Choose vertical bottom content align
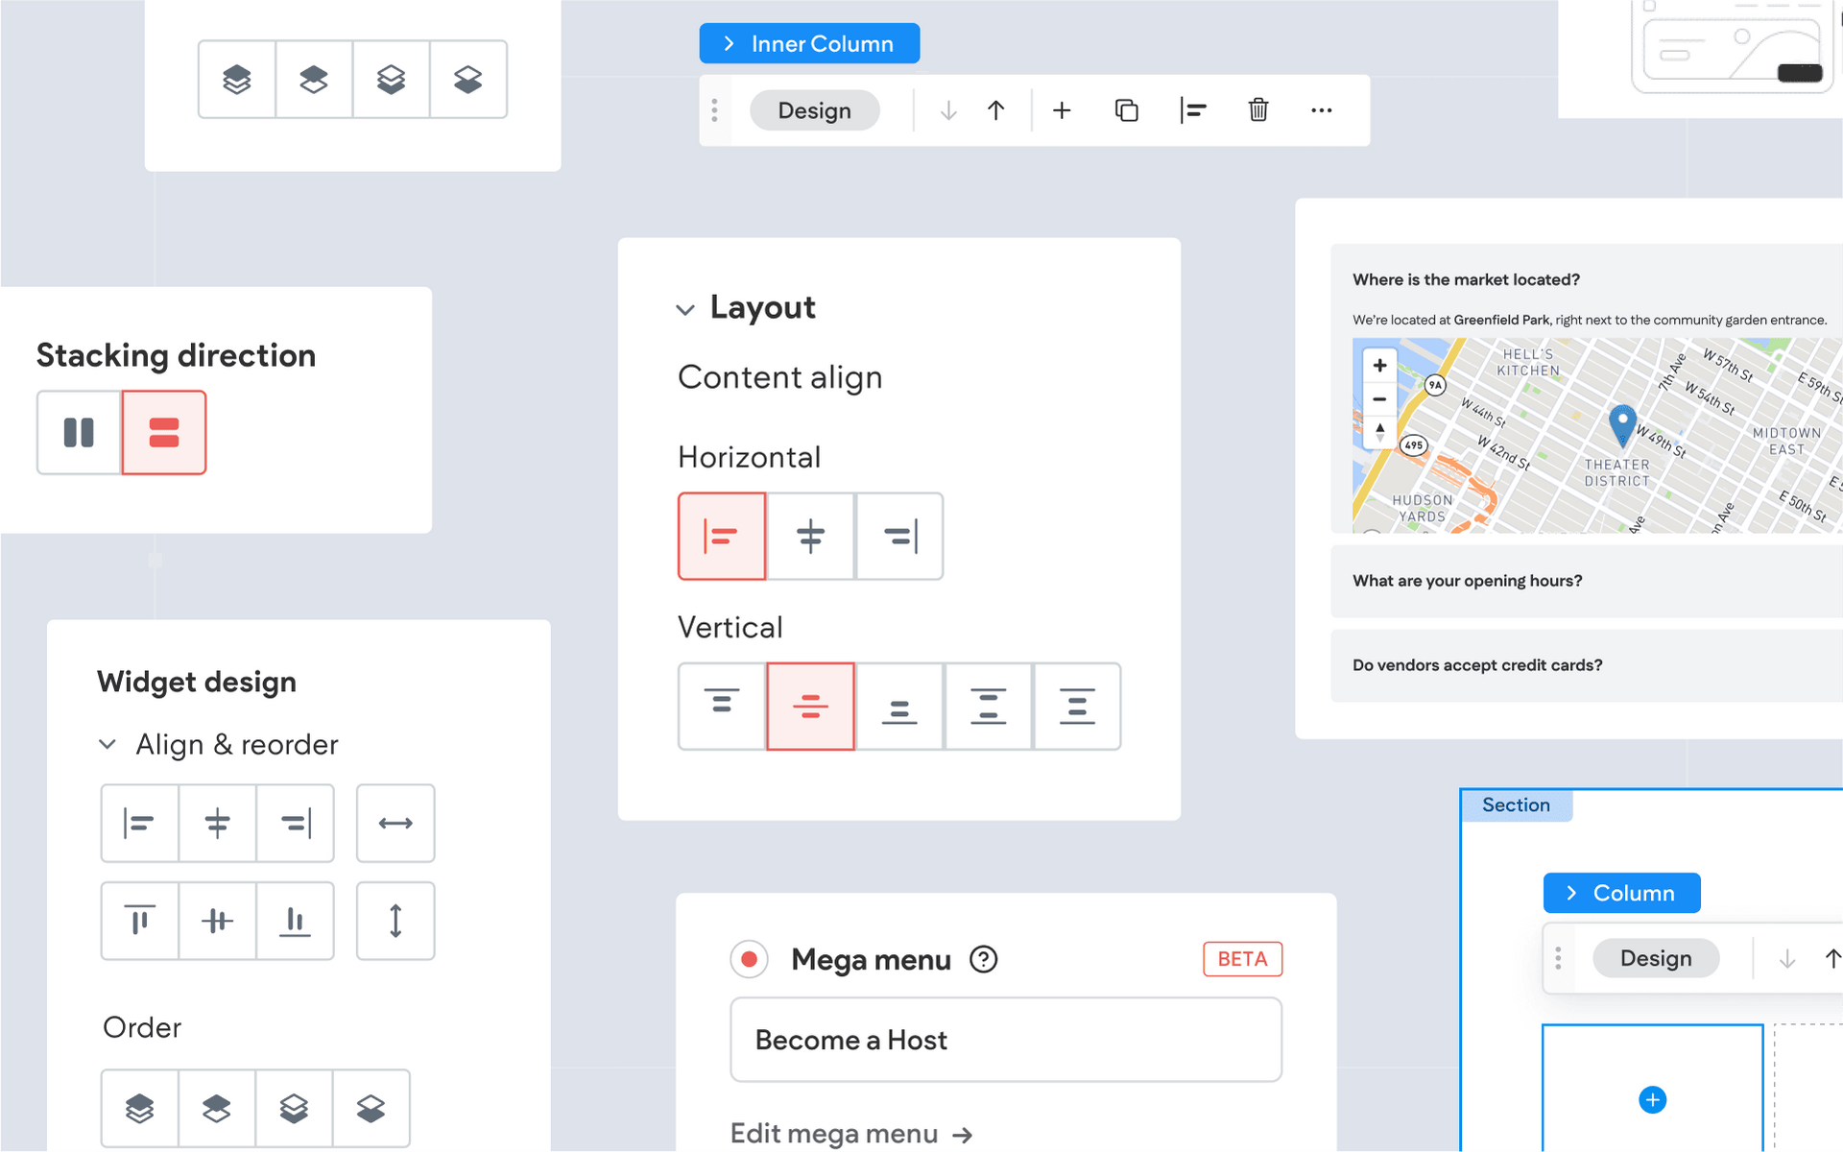 [899, 707]
